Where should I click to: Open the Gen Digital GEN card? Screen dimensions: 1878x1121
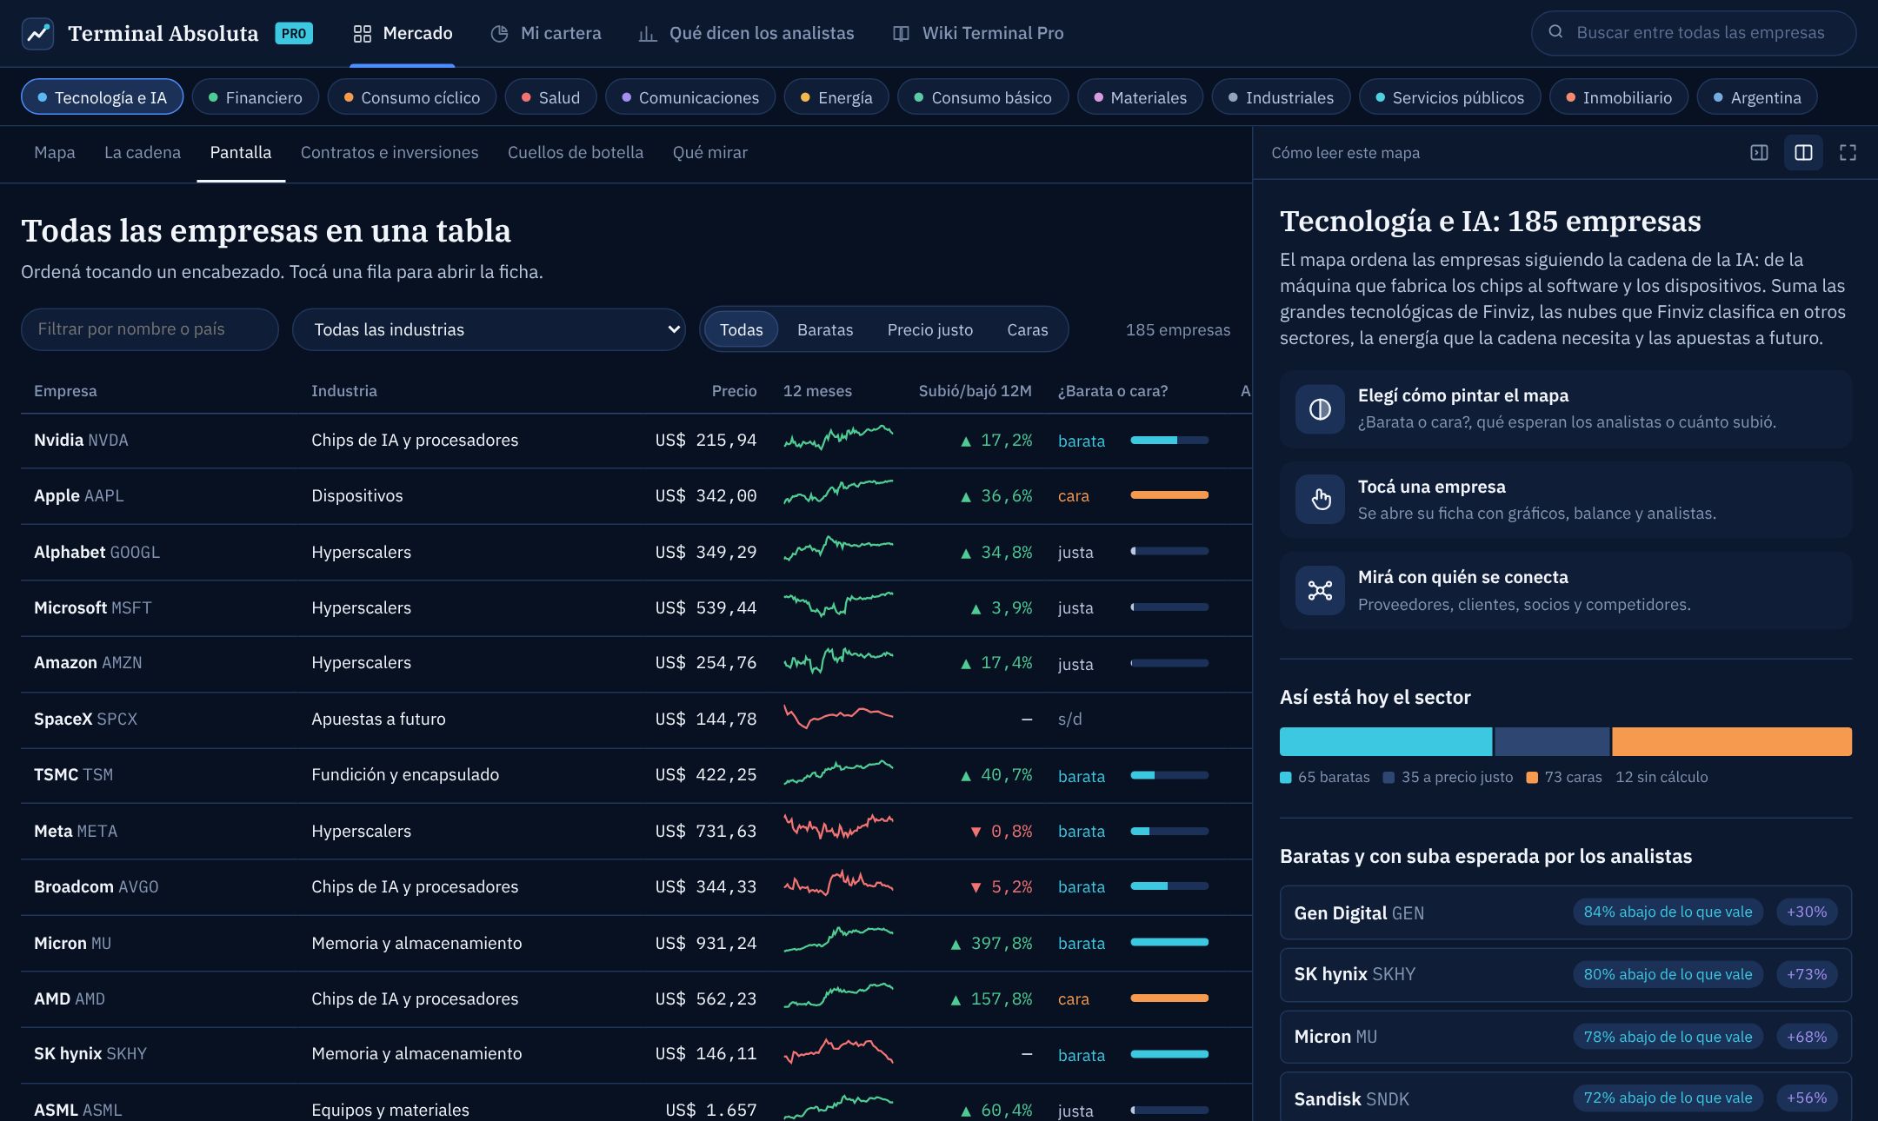[x=1565, y=912]
